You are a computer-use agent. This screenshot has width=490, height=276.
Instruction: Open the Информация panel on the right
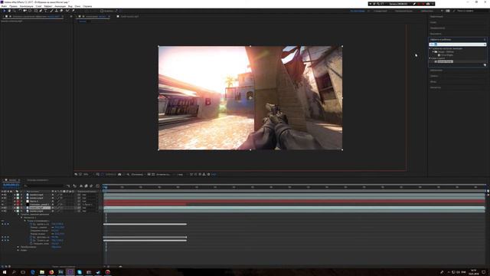[436, 17]
